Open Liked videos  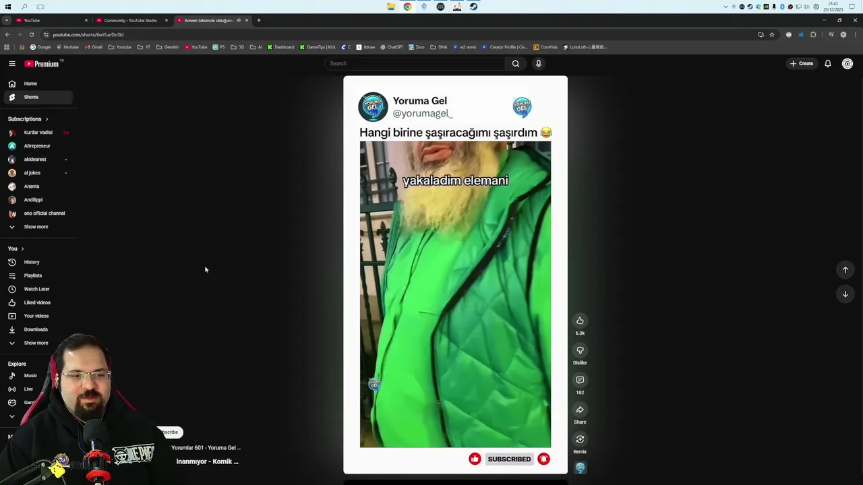pos(37,302)
